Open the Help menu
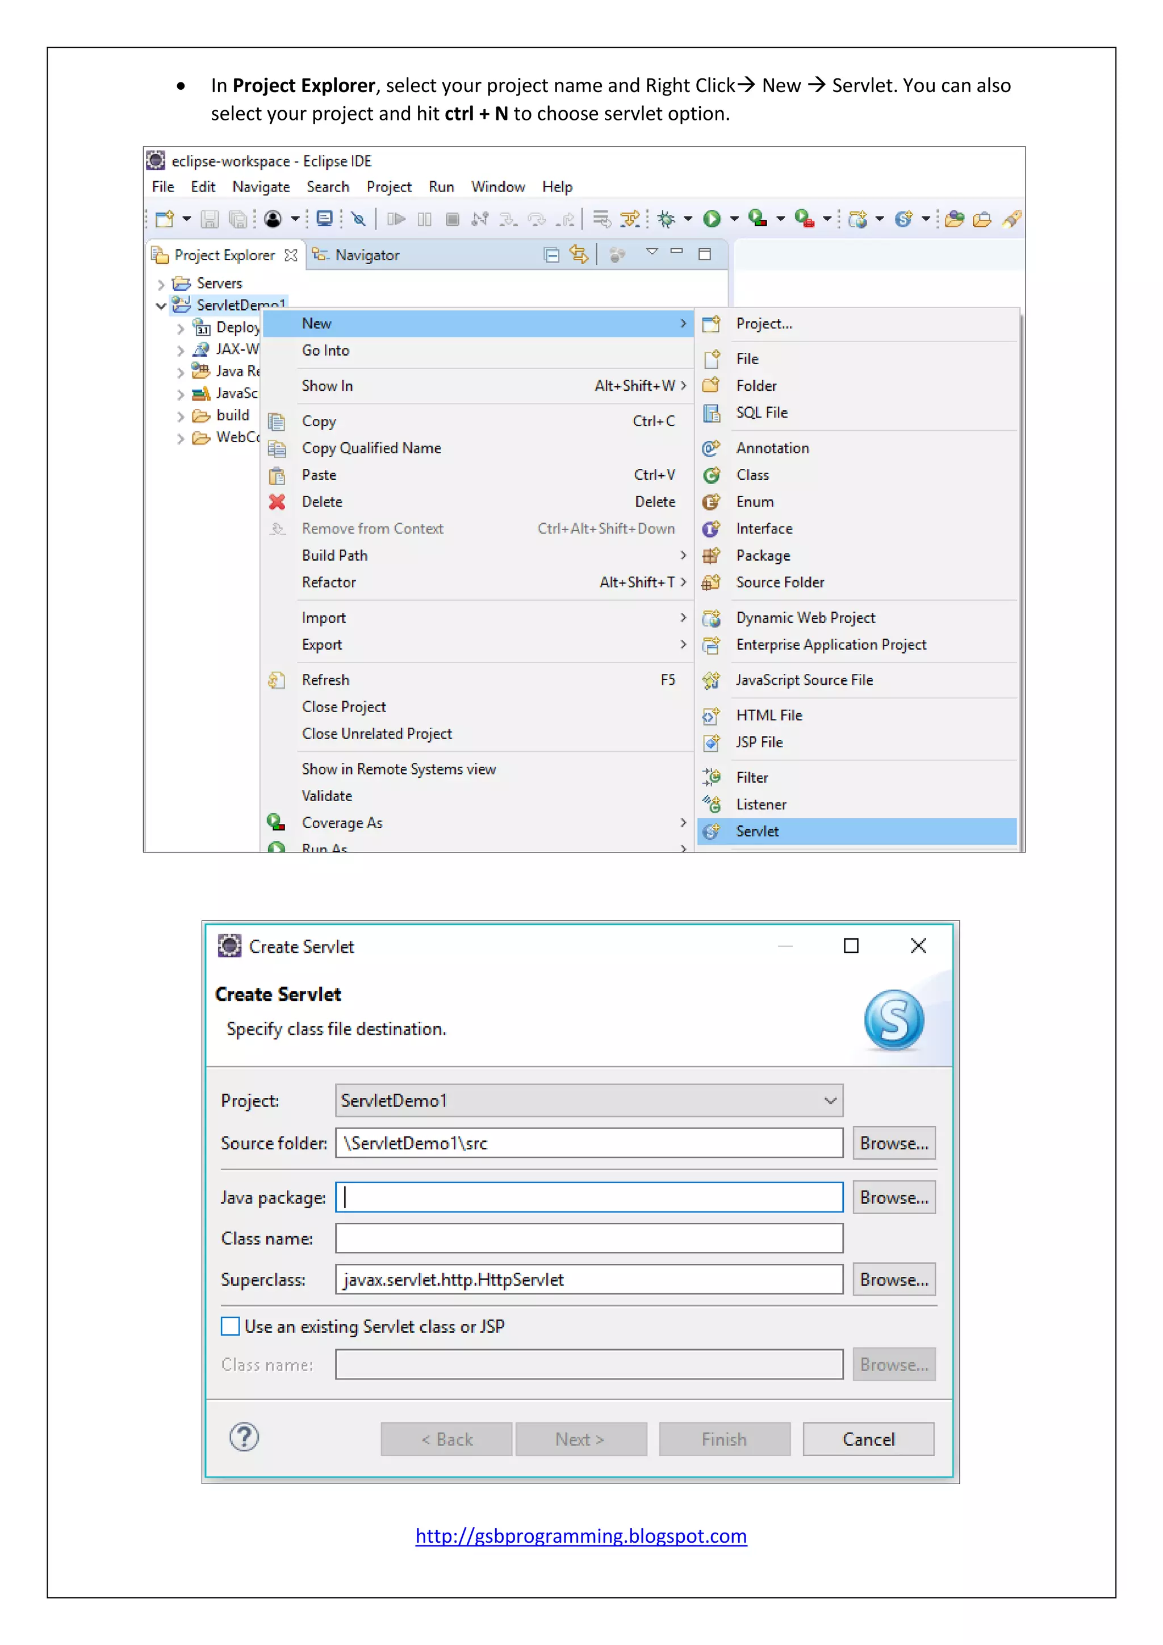1163x1645 pixels. (557, 187)
